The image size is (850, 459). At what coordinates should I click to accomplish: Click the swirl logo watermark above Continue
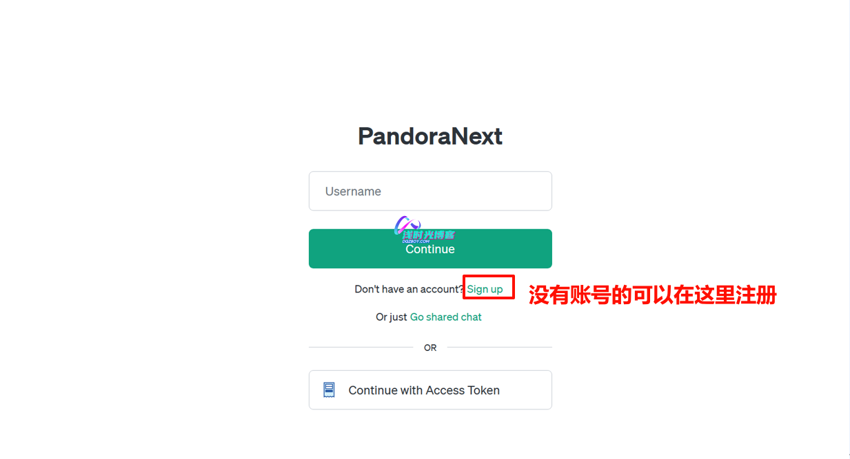[407, 224]
